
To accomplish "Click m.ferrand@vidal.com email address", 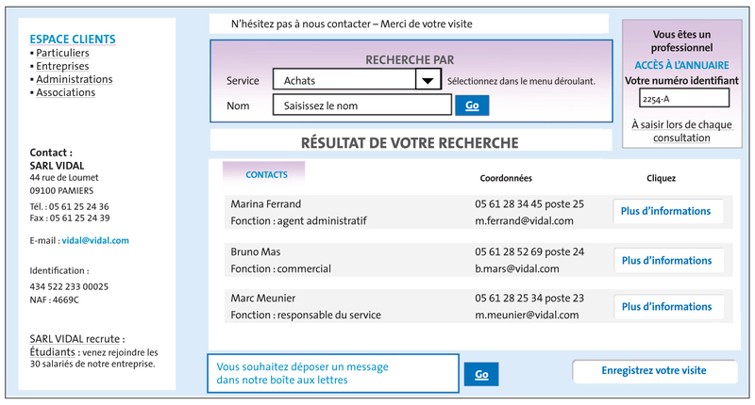I will (524, 221).
